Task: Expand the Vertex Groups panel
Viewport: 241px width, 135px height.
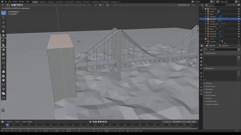Action: (x=210, y=53)
